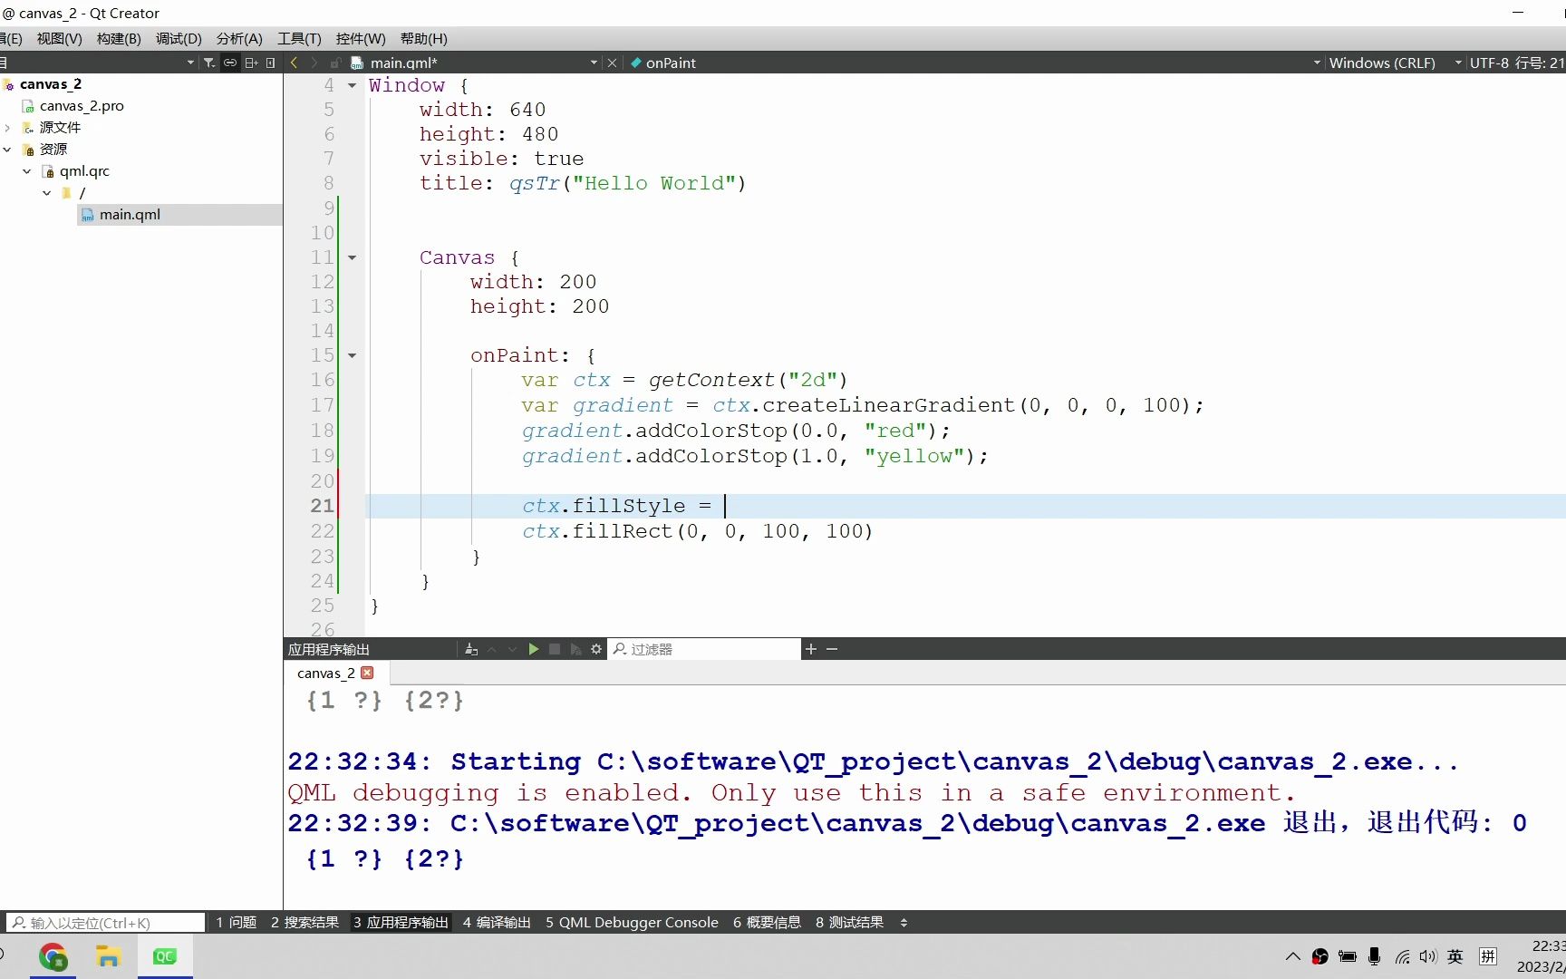Screen dimensions: 1566x979
Task: Select the canvas_2 output tab
Action: [x=325, y=673]
